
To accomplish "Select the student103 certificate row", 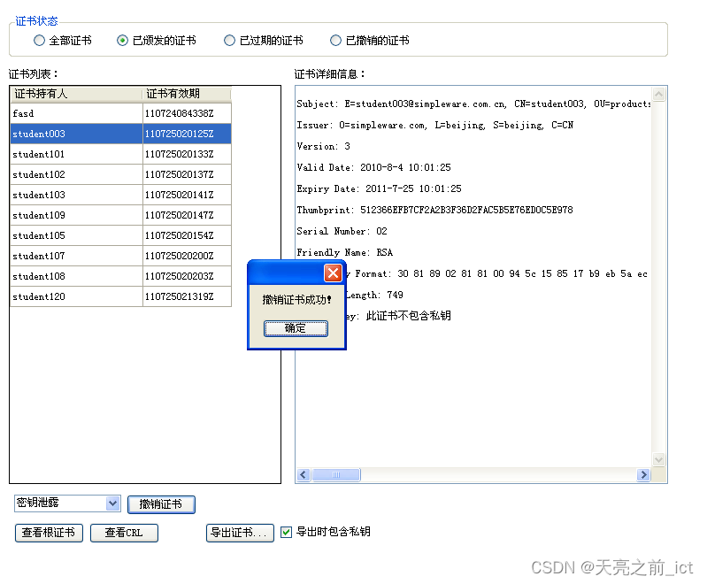I will click(121, 195).
